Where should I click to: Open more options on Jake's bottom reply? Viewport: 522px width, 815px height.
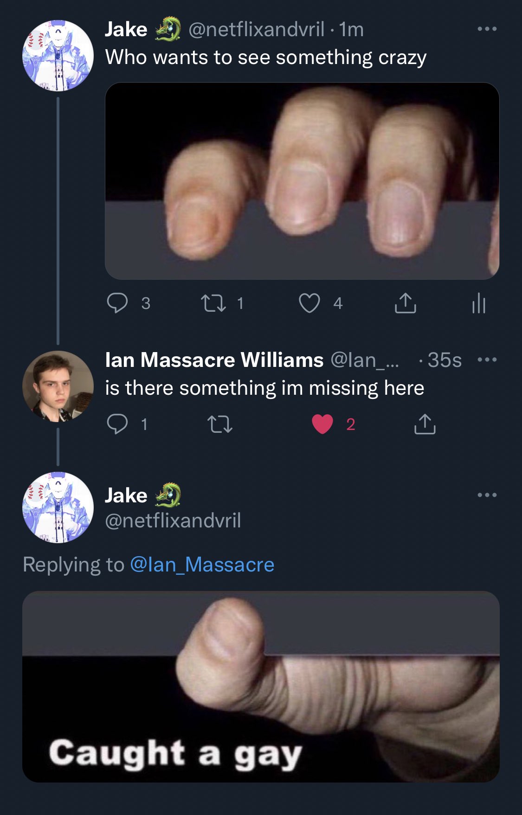coord(487,495)
